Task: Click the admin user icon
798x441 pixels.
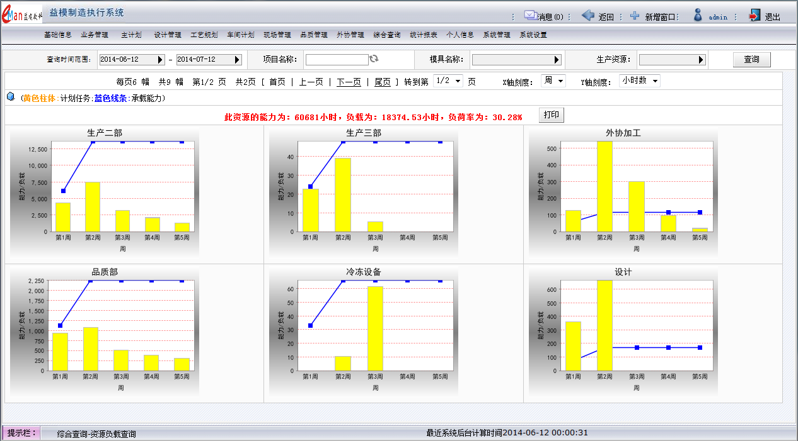Action: [x=698, y=16]
